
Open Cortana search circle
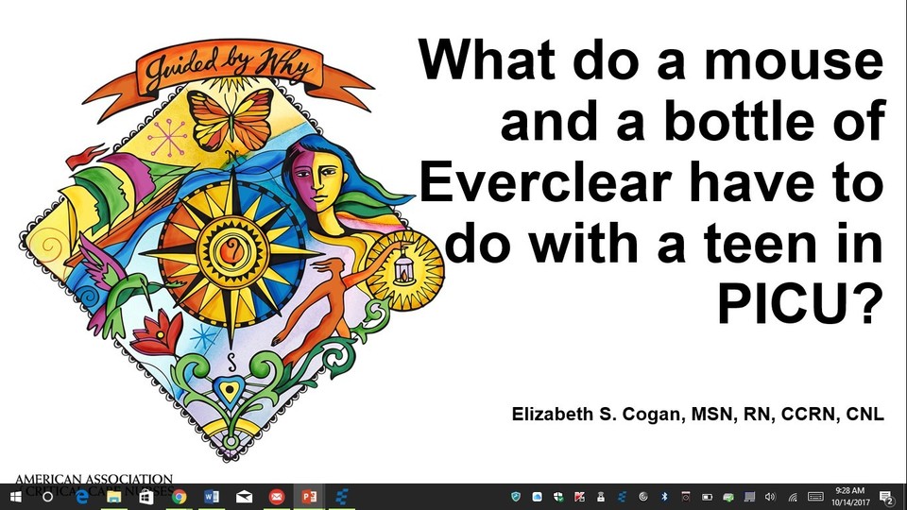48,497
